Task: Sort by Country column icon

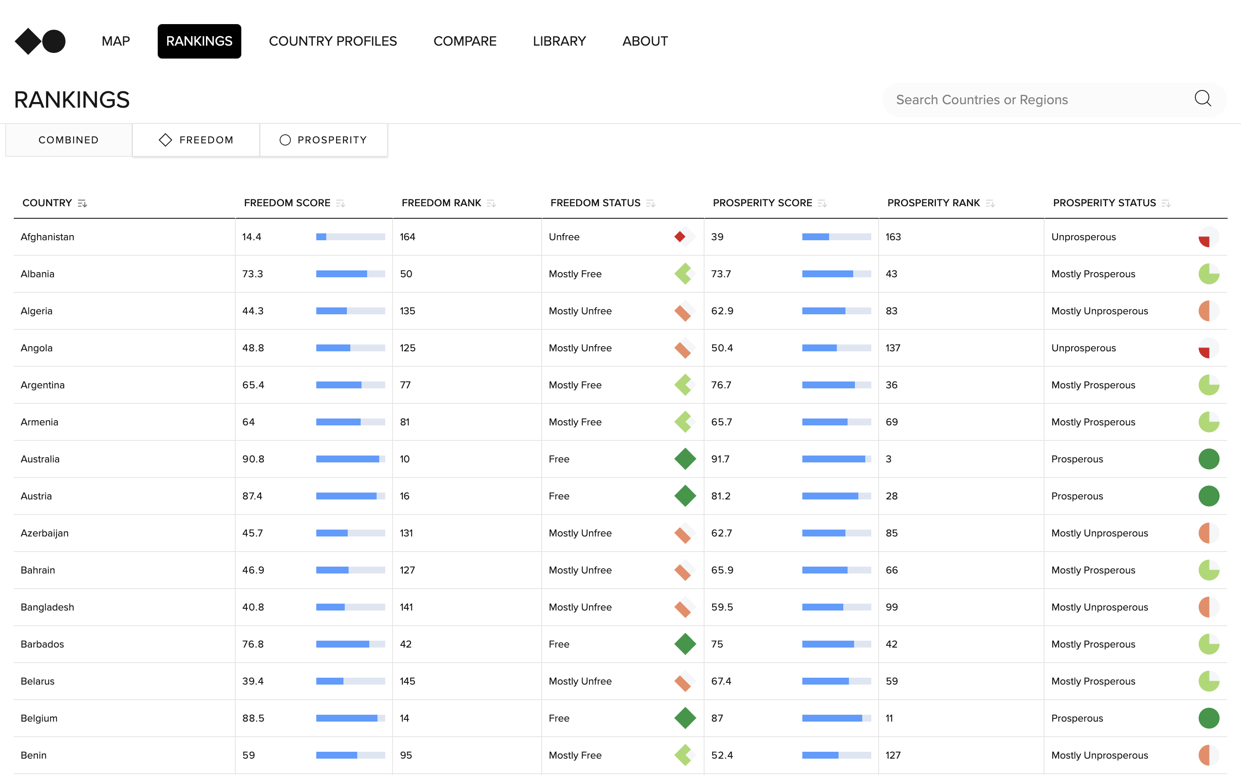Action: (x=82, y=204)
